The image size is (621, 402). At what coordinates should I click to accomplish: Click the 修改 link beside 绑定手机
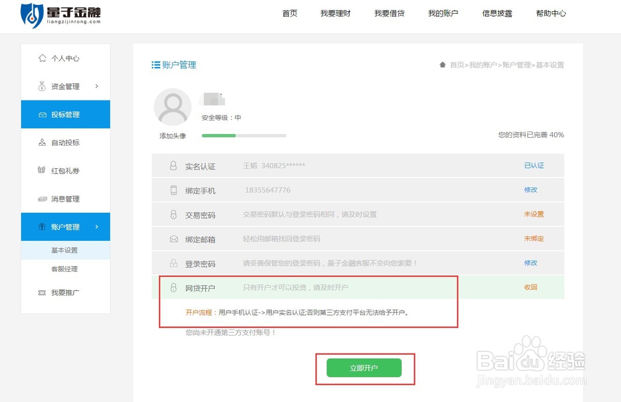(x=532, y=190)
